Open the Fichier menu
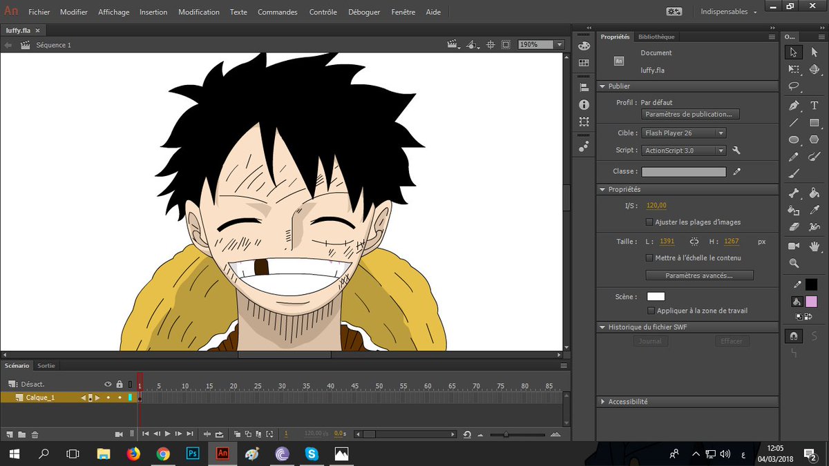The width and height of the screenshot is (829, 466). [39, 12]
